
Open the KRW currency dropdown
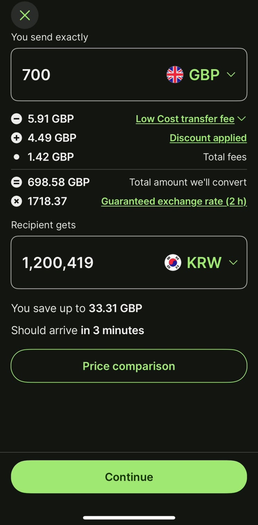233,262
